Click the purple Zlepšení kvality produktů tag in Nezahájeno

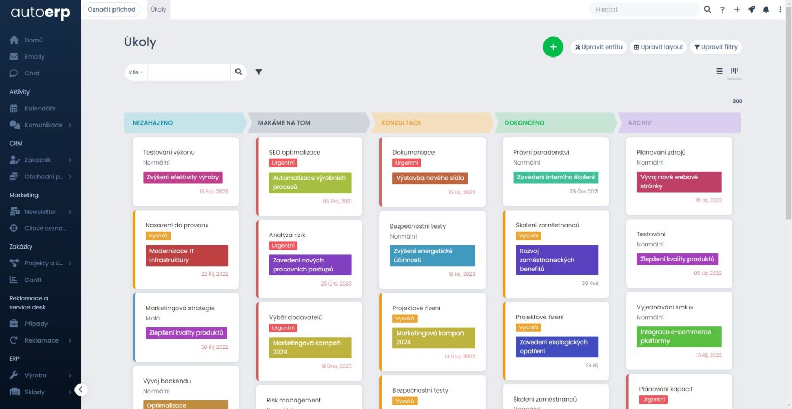pyautogui.click(x=186, y=333)
